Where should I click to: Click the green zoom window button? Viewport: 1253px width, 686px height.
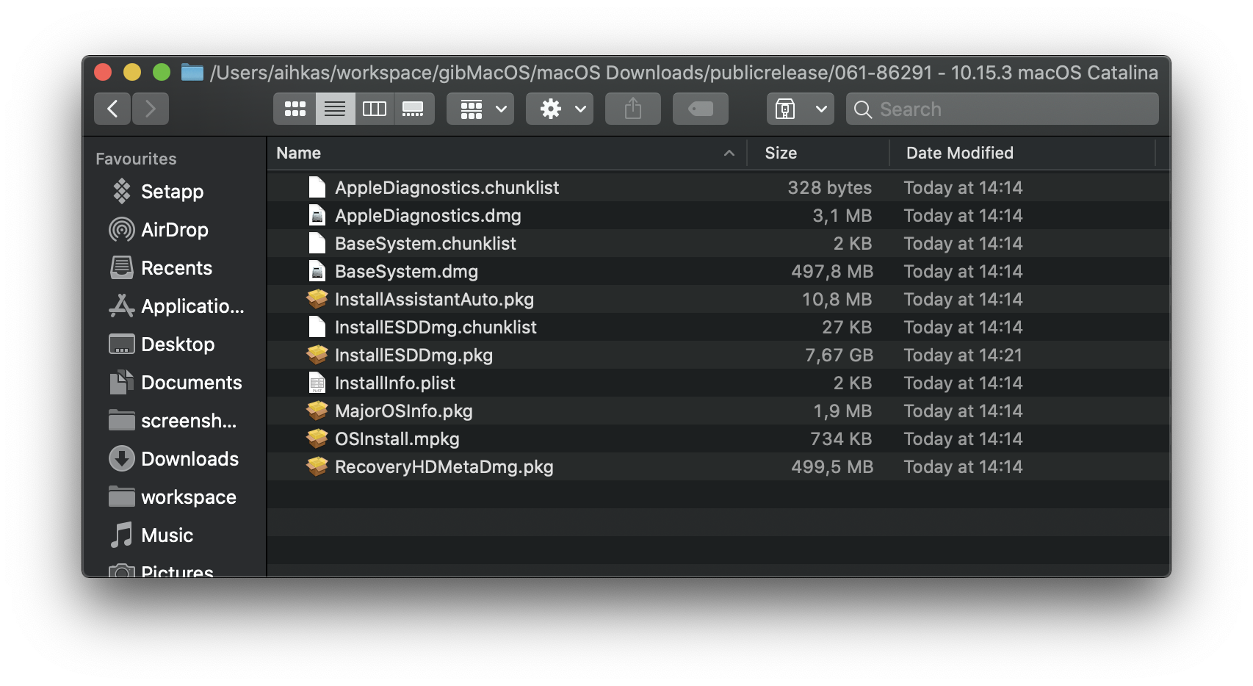[162, 72]
